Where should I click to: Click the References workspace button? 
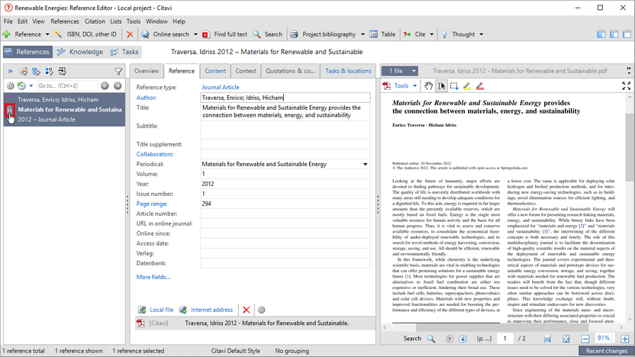(27, 52)
